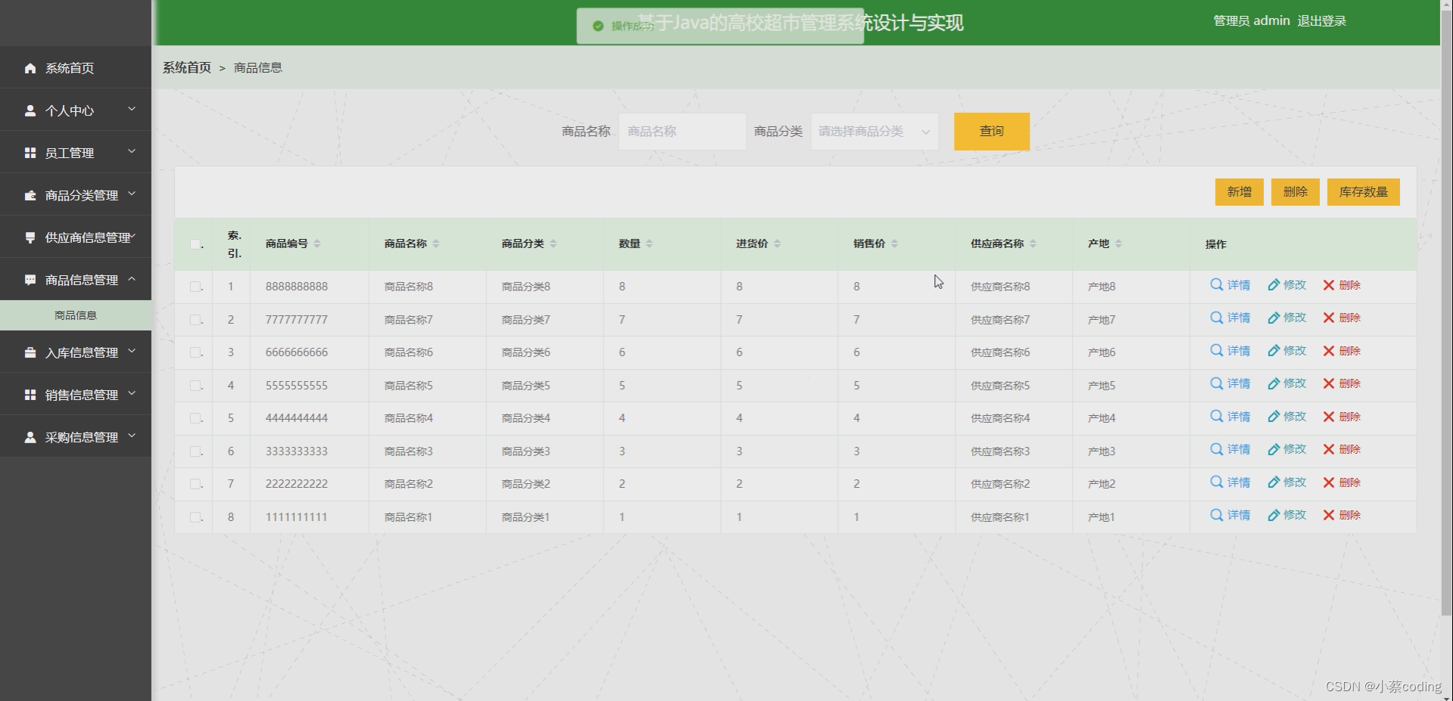Click the yellow 查询 button
The height and width of the screenshot is (701, 1453).
coord(991,132)
